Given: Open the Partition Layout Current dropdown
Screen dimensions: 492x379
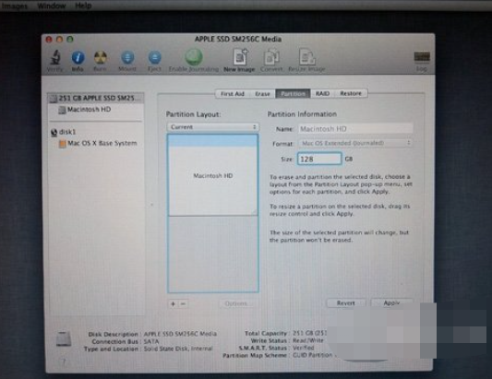Looking at the screenshot, I should [213, 127].
